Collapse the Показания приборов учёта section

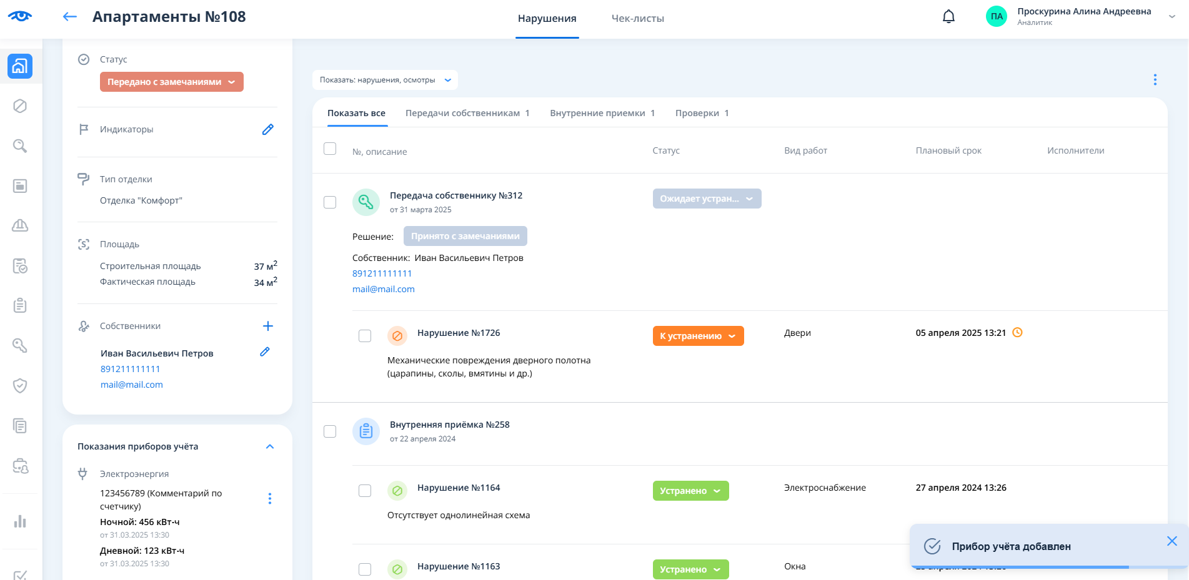pyautogui.click(x=270, y=446)
